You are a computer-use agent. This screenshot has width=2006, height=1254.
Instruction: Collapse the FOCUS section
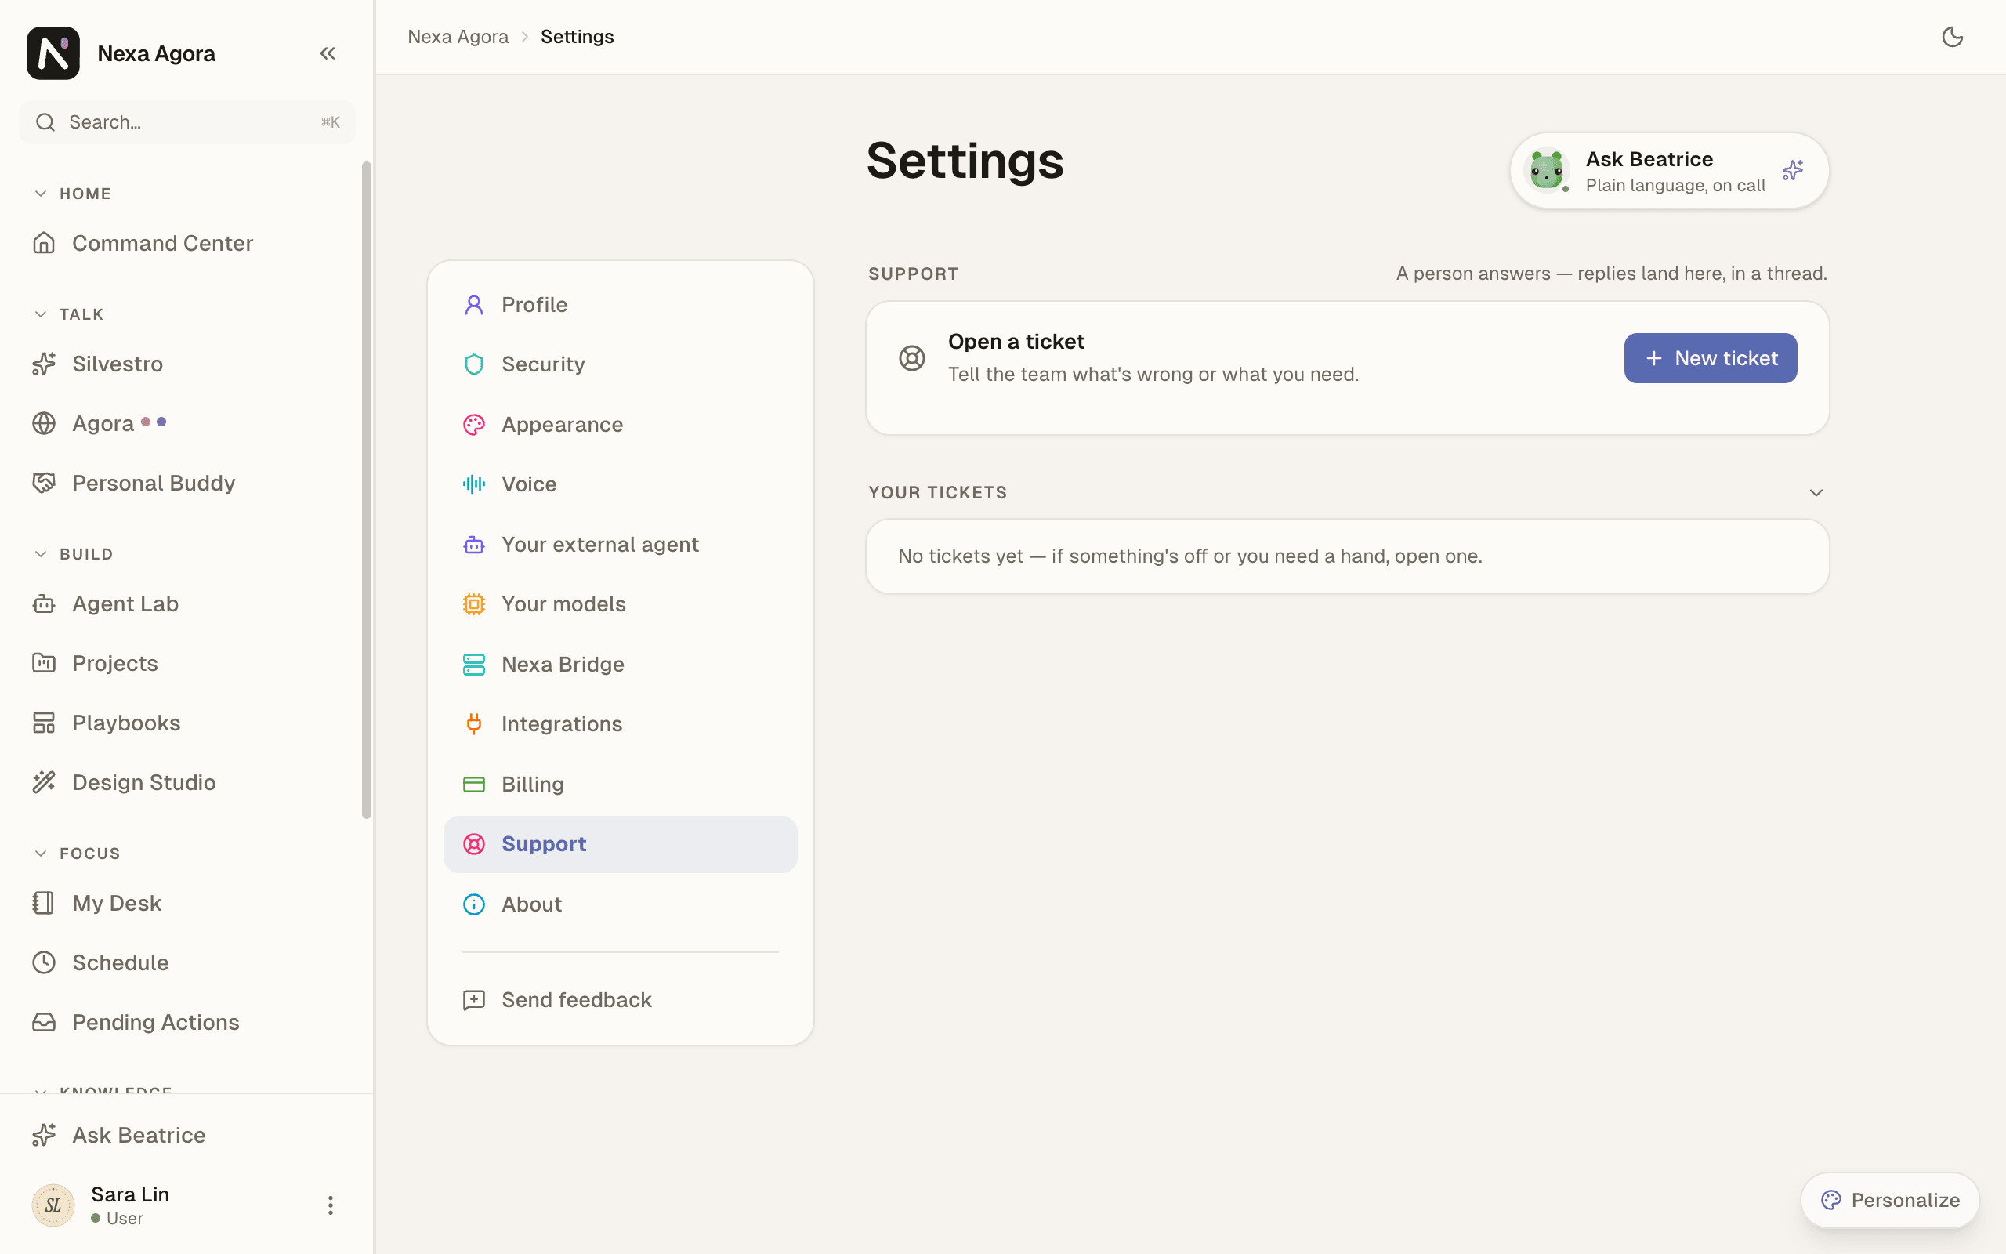41,854
